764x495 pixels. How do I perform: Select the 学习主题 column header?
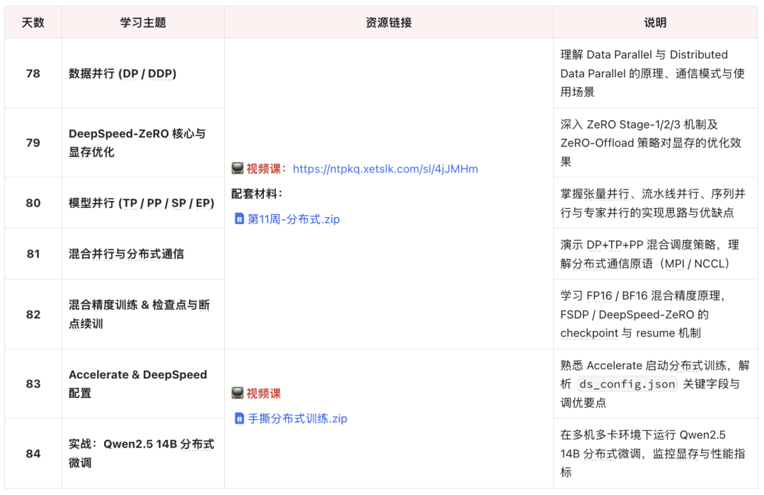(143, 23)
